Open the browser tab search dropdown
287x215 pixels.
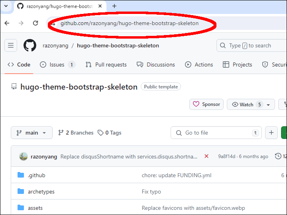[6, 6]
